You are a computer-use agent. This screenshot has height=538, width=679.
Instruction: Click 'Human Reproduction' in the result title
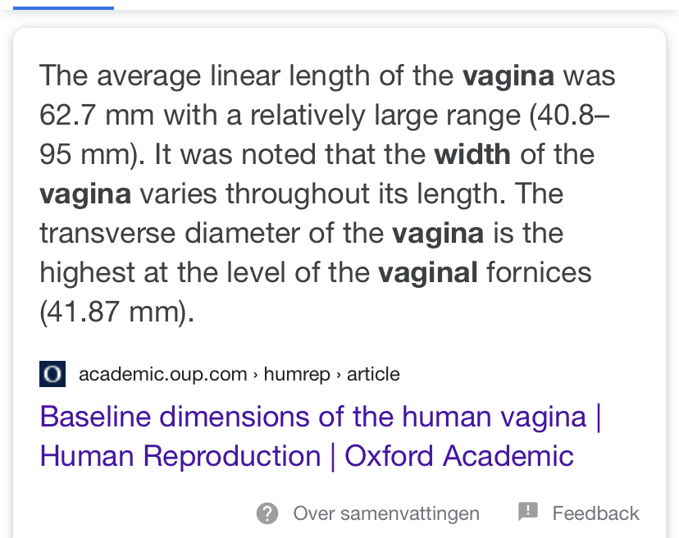(180, 456)
